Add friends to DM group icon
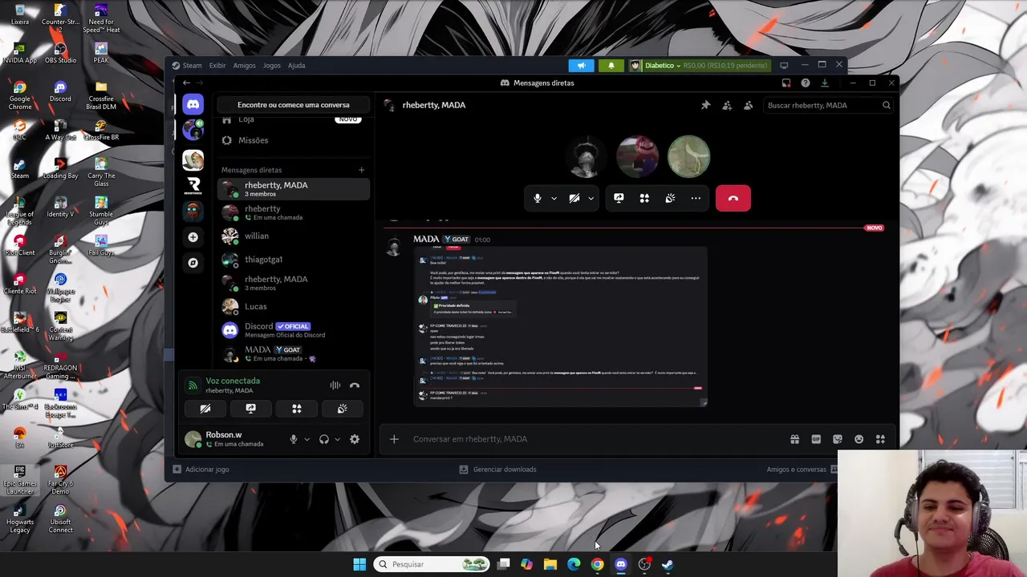This screenshot has width=1027, height=577. 727,105
